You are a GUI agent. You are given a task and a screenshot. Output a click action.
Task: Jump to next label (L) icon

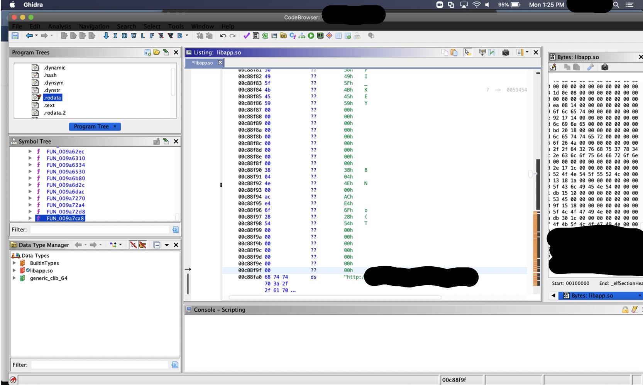(x=143, y=36)
